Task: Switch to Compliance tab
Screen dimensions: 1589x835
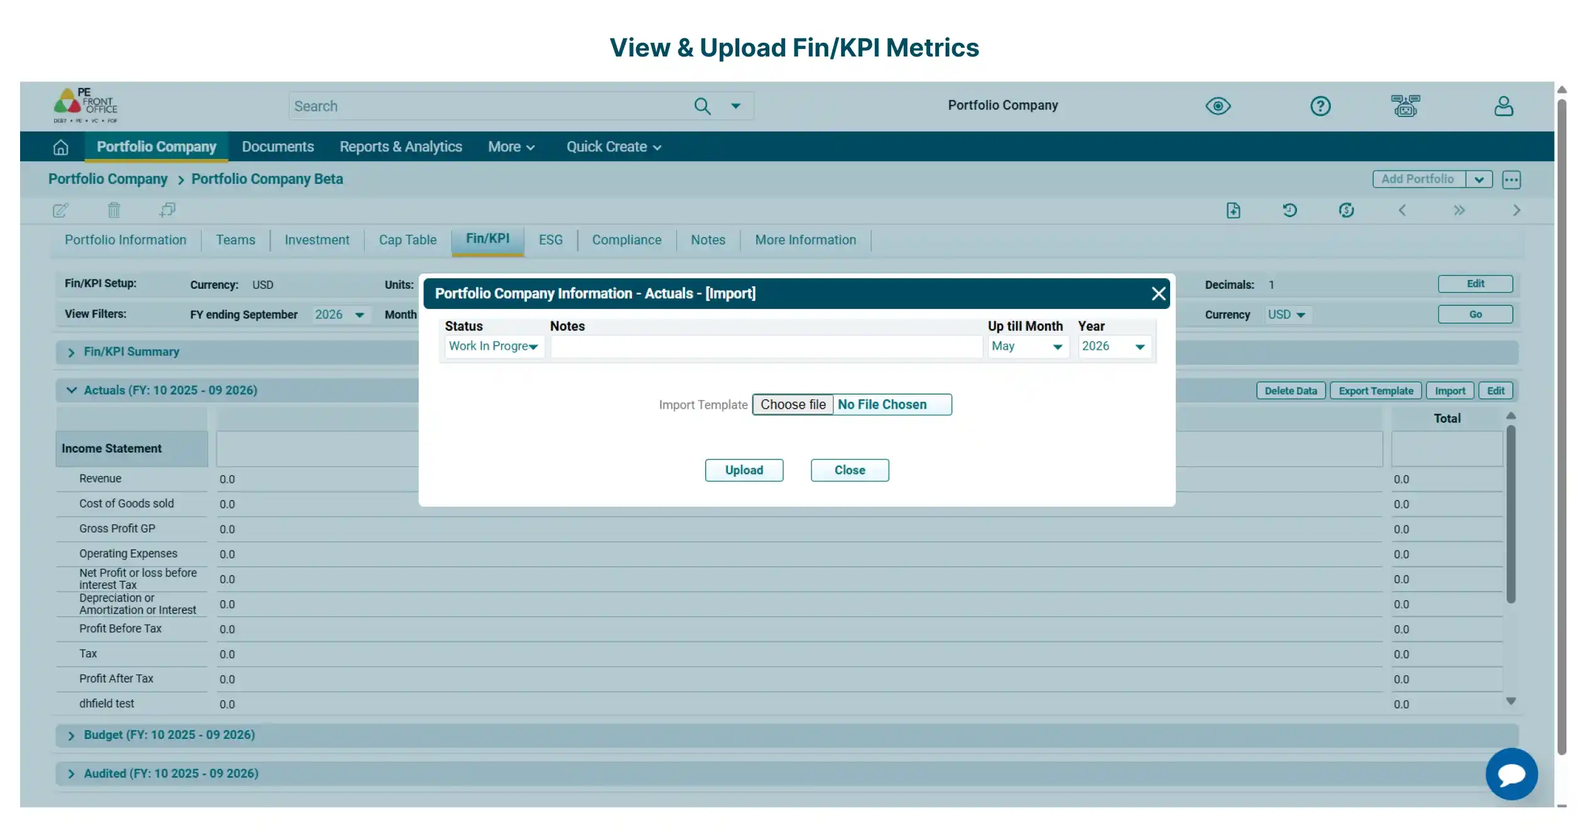Action: click(x=626, y=240)
